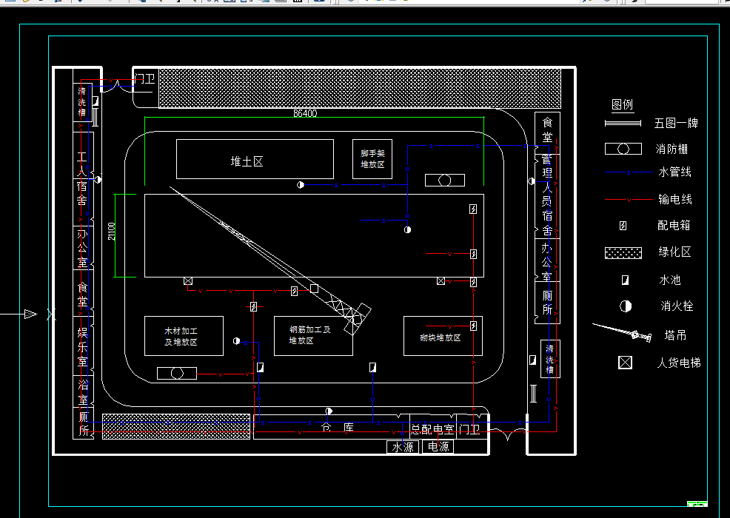
Task: Select the 砌块堆放区 label
Action: click(441, 338)
